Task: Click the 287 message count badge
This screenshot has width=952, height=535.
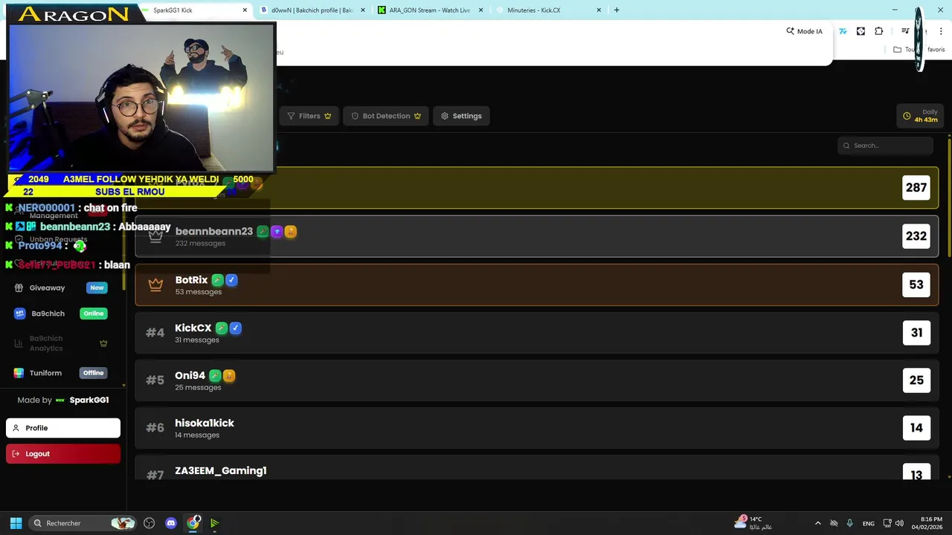Action: pos(916,188)
